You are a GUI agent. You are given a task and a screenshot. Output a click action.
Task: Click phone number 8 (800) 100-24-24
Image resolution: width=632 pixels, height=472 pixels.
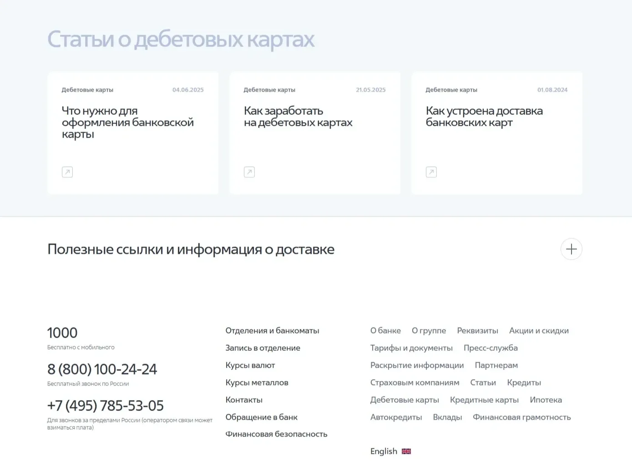[102, 369]
